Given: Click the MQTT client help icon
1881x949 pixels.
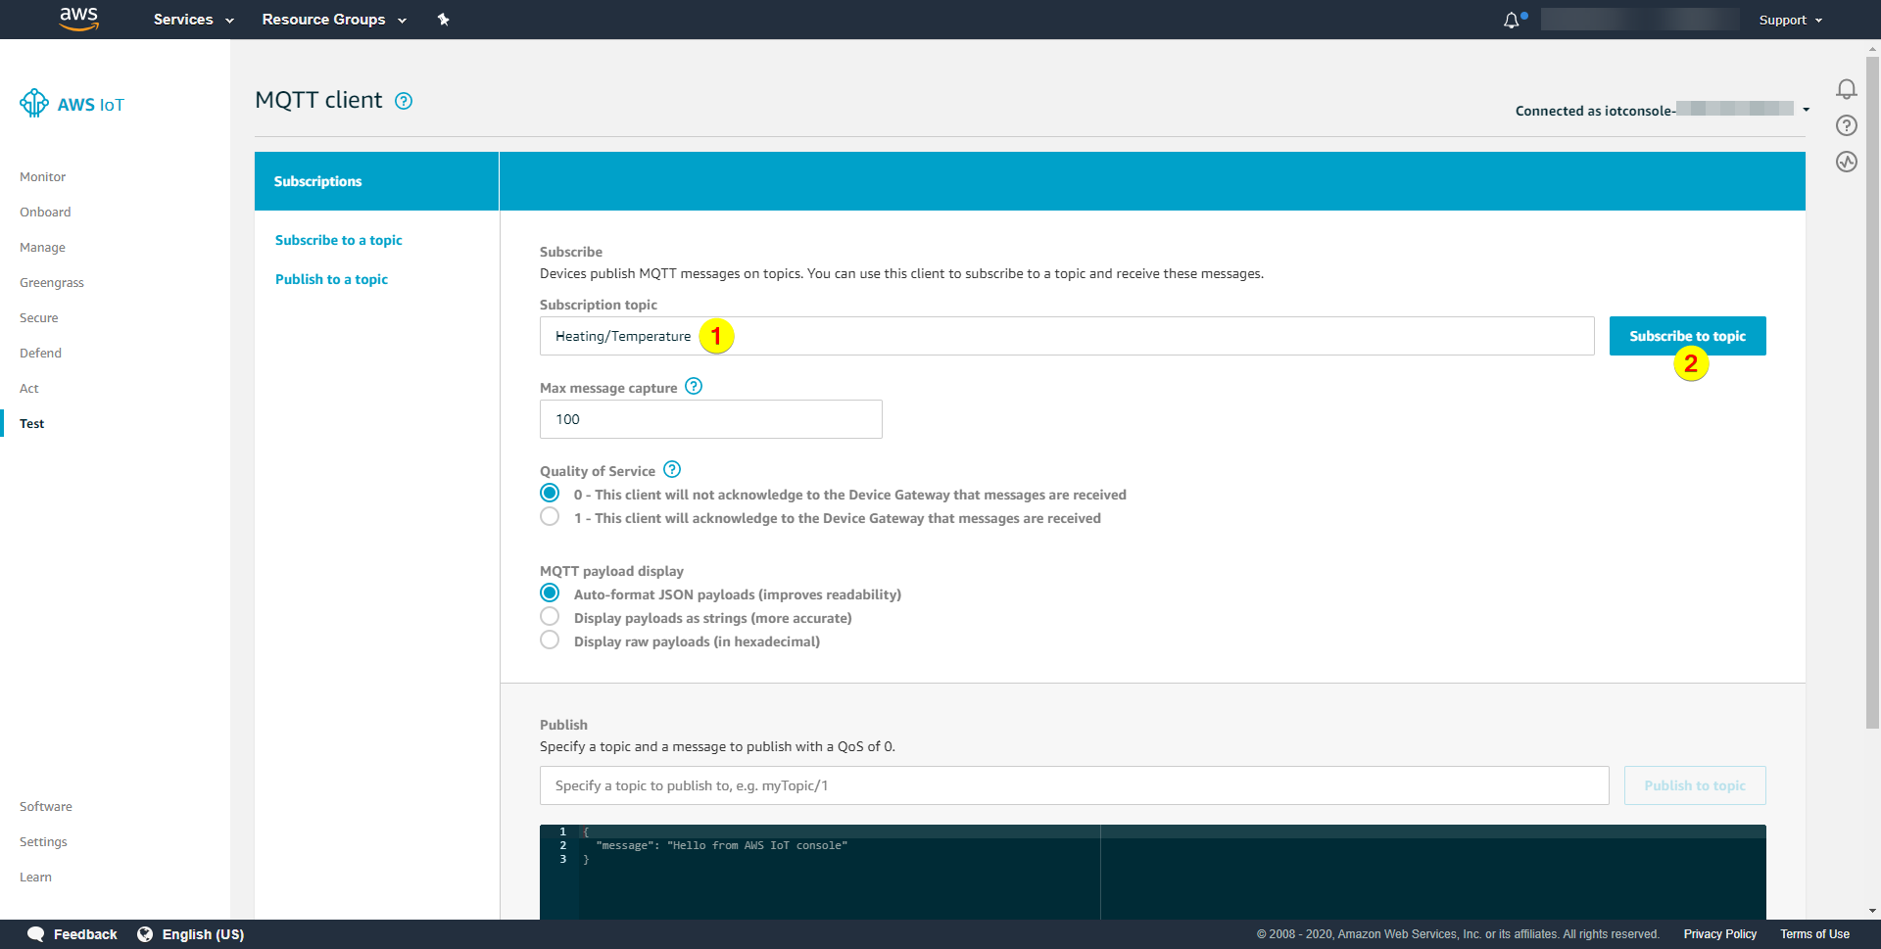Looking at the screenshot, I should coord(404,101).
